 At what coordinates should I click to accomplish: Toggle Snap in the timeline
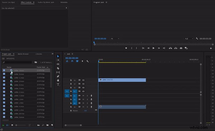coord(72,61)
